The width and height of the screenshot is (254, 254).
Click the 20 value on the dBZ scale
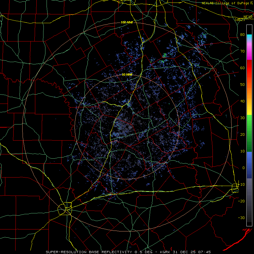pos(242,134)
